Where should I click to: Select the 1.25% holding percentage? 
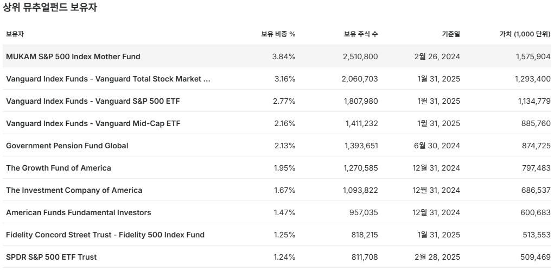coord(285,235)
